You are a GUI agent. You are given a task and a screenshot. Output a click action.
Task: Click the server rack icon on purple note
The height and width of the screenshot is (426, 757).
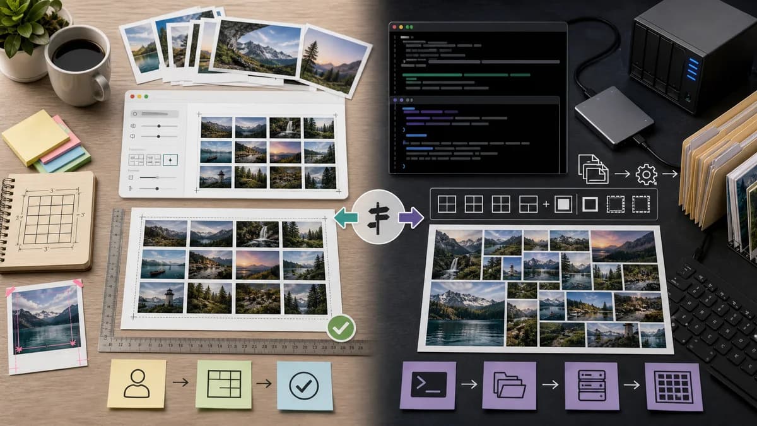591,384
